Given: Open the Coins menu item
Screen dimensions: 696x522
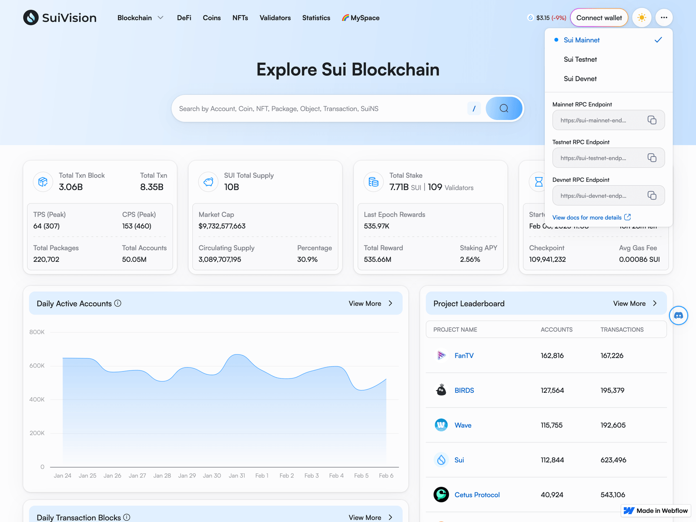Looking at the screenshot, I should point(212,18).
